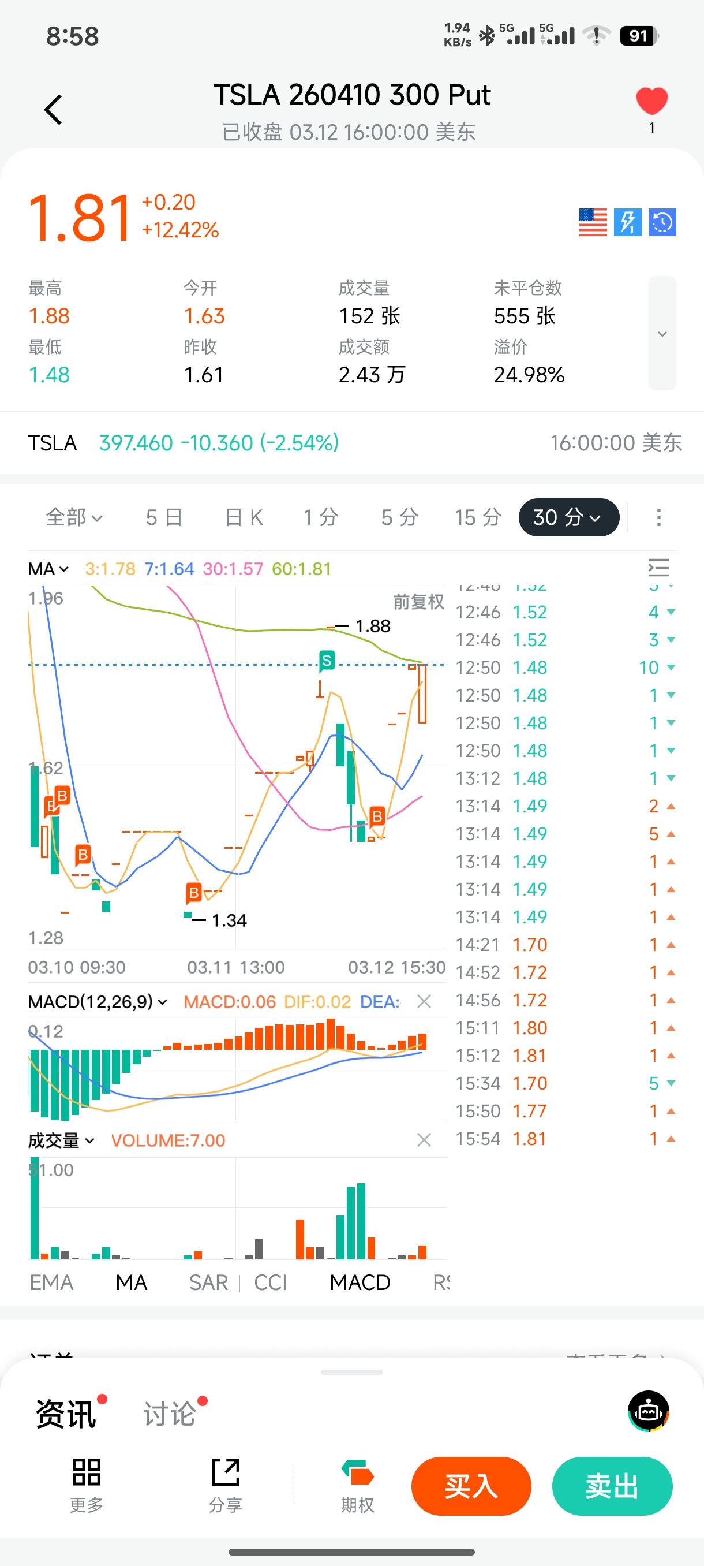Tap the US flag market icon

[592, 222]
